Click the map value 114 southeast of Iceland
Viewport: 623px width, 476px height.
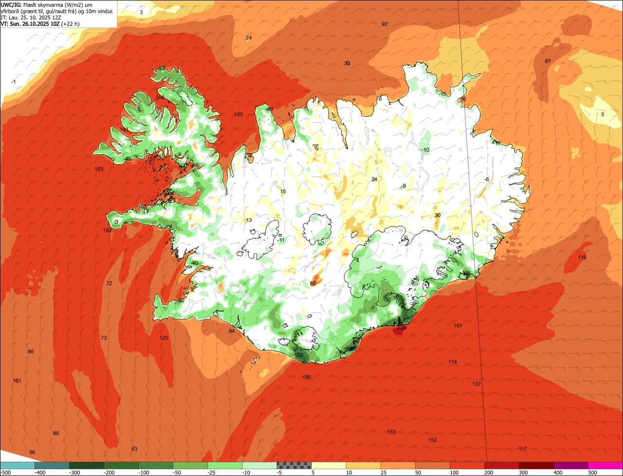[453, 362]
